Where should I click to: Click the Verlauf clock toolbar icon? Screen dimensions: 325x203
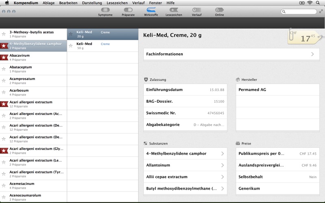197,10
